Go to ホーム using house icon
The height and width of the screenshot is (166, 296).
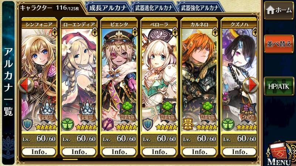(279, 10)
